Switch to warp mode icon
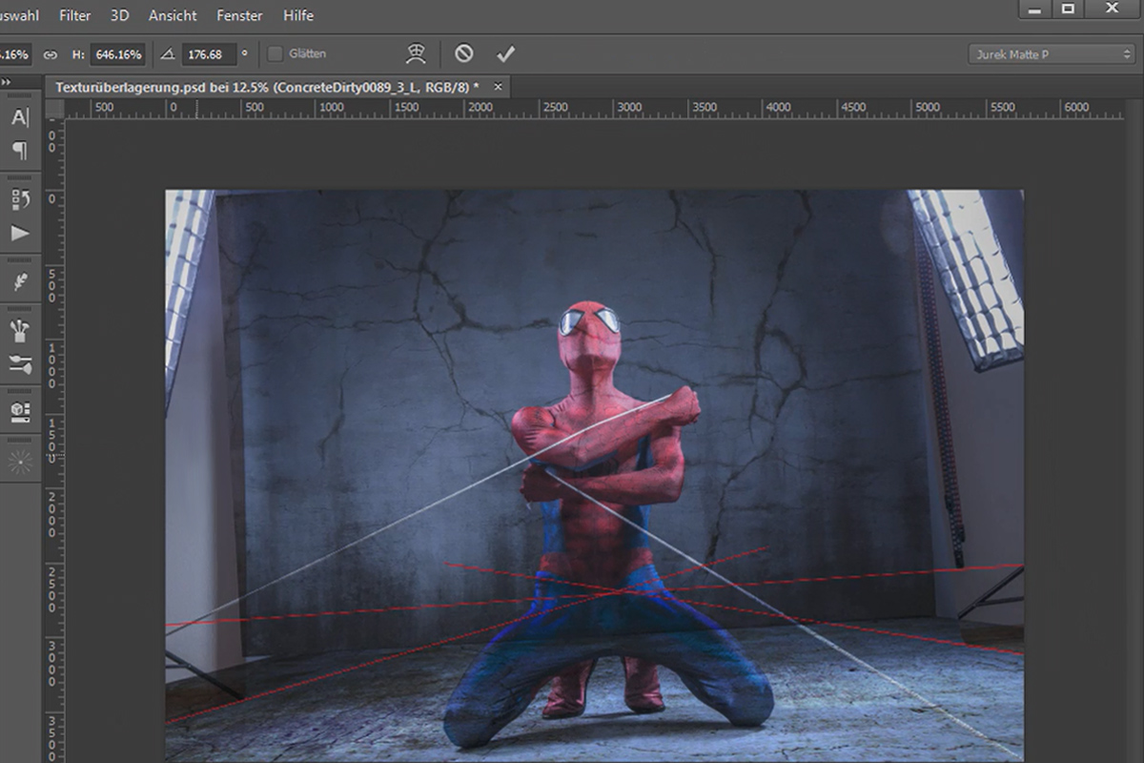This screenshot has height=763, width=1144. coord(416,53)
